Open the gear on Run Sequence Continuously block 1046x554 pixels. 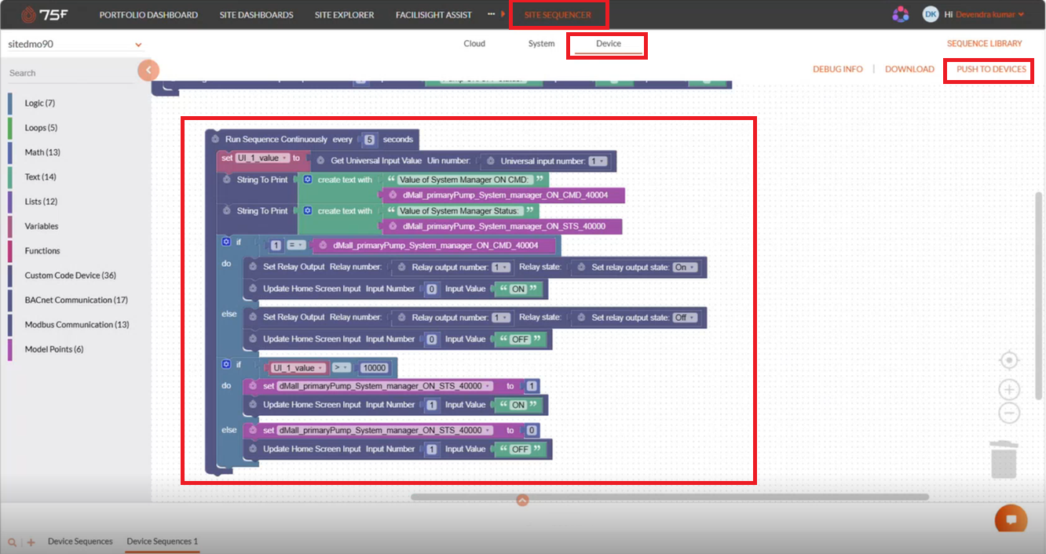coord(214,139)
